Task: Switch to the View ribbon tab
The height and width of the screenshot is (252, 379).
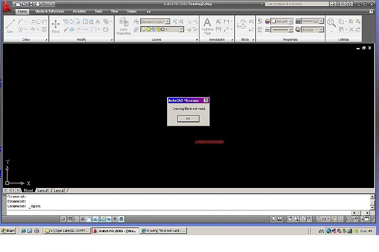Action: pos(114,11)
